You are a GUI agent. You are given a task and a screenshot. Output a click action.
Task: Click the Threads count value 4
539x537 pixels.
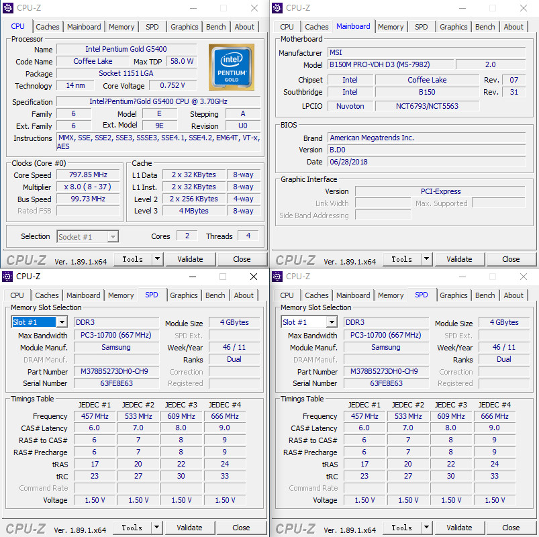(x=248, y=236)
